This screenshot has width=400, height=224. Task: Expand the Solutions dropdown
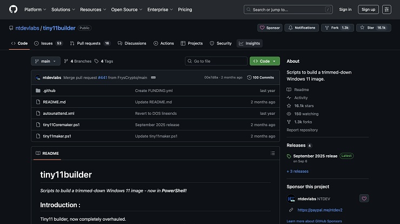click(x=63, y=9)
